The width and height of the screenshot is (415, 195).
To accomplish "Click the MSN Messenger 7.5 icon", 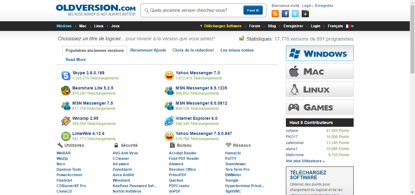I will coord(66,106).
